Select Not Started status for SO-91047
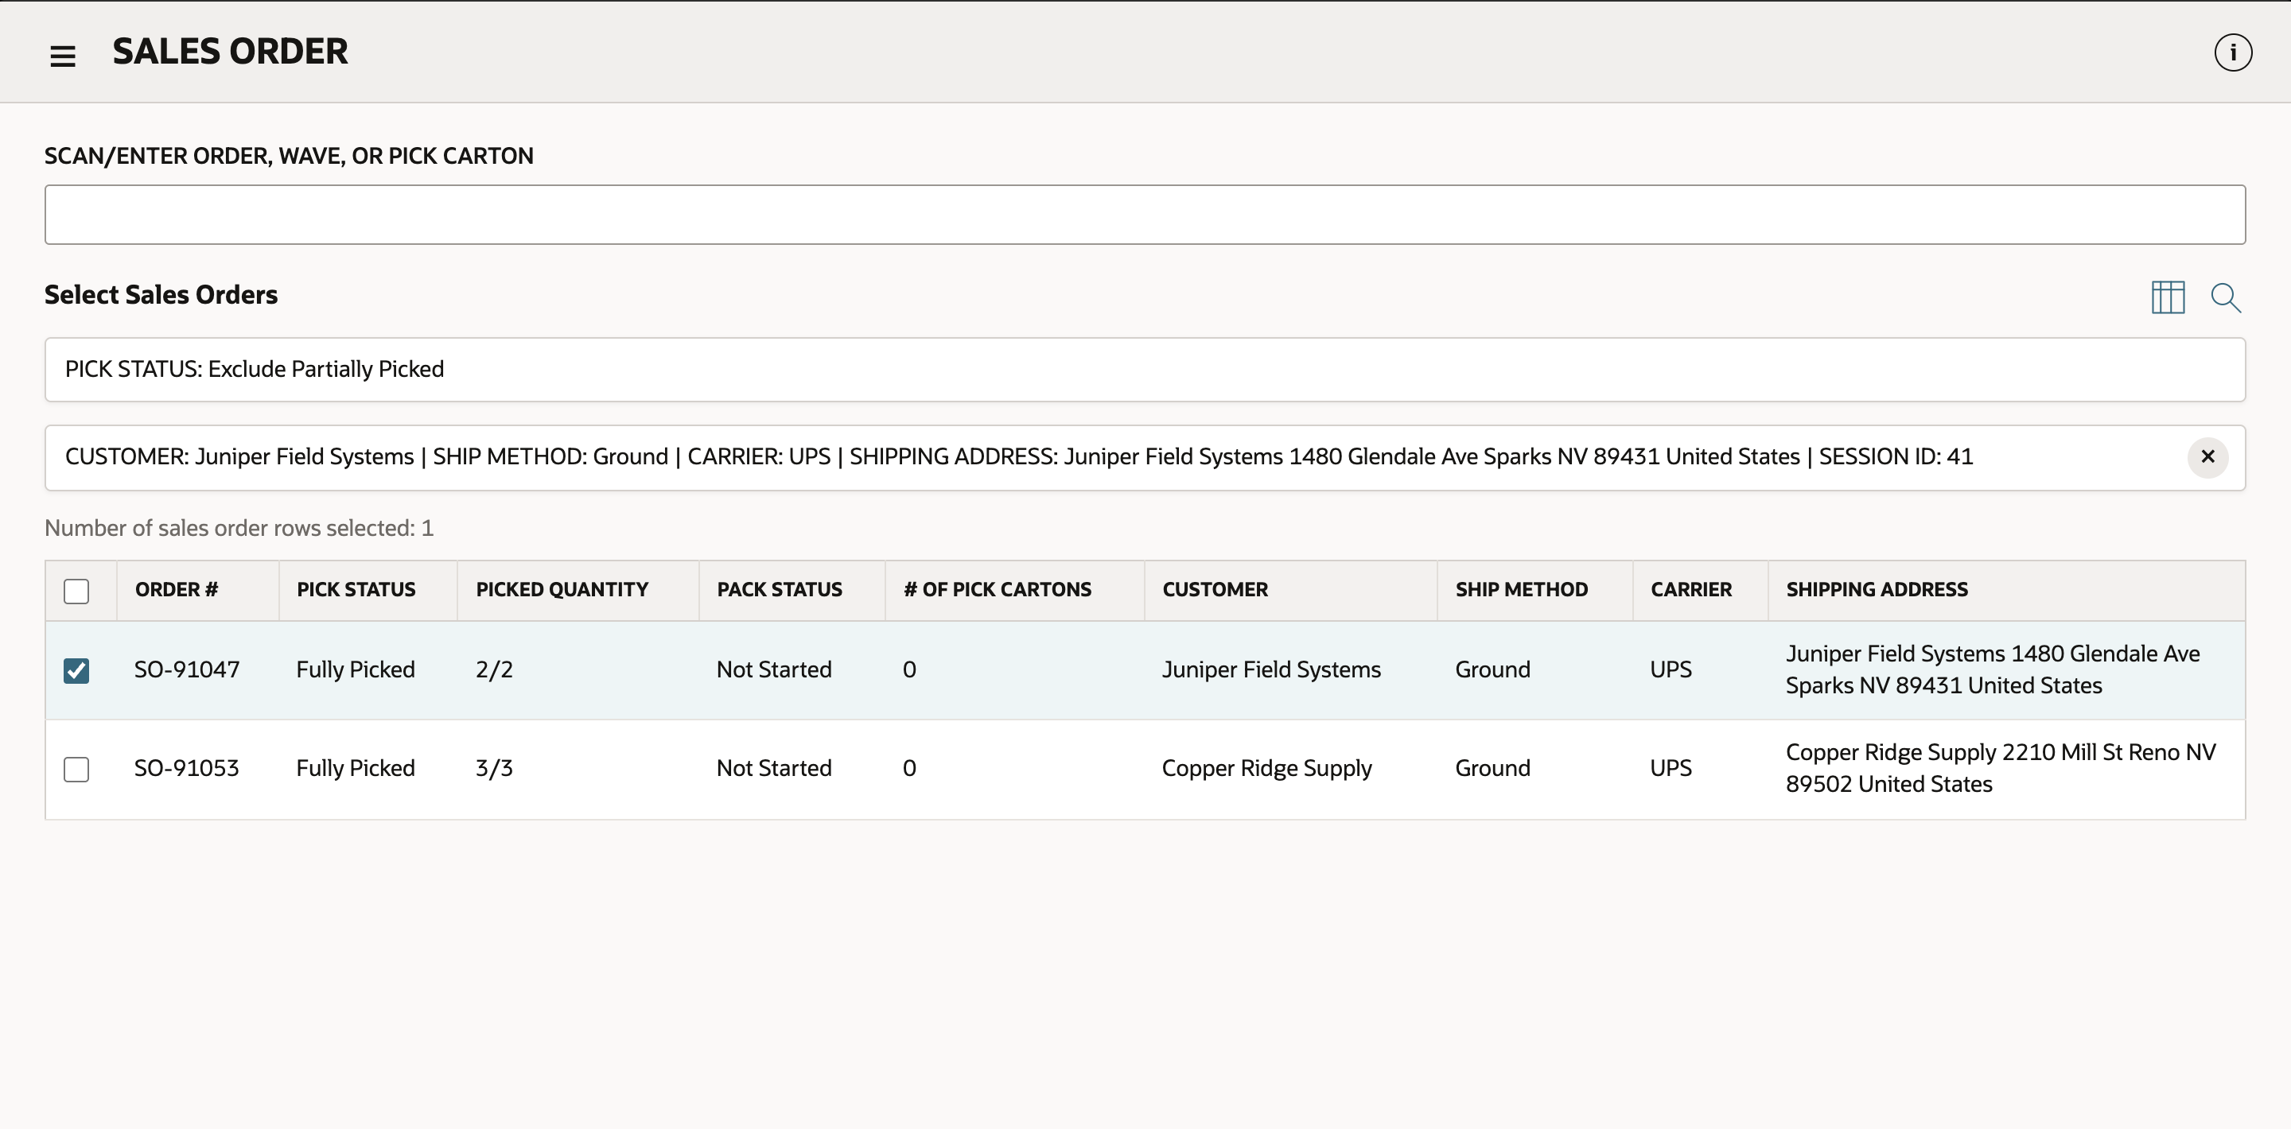 click(x=774, y=669)
